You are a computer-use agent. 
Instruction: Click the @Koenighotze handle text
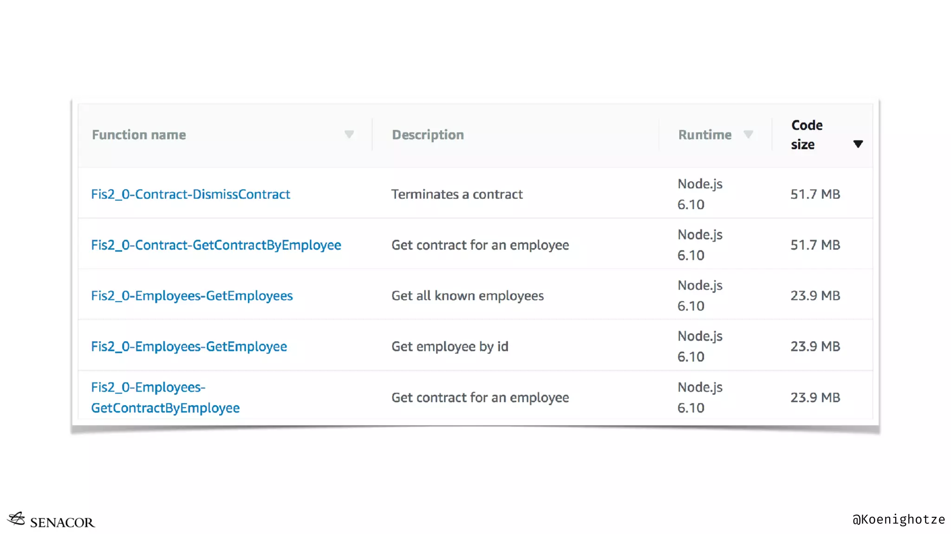coord(898,520)
